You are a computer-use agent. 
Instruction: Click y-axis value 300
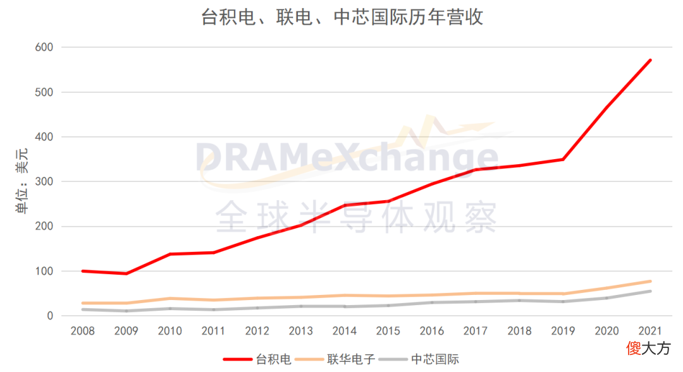(44, 181)
